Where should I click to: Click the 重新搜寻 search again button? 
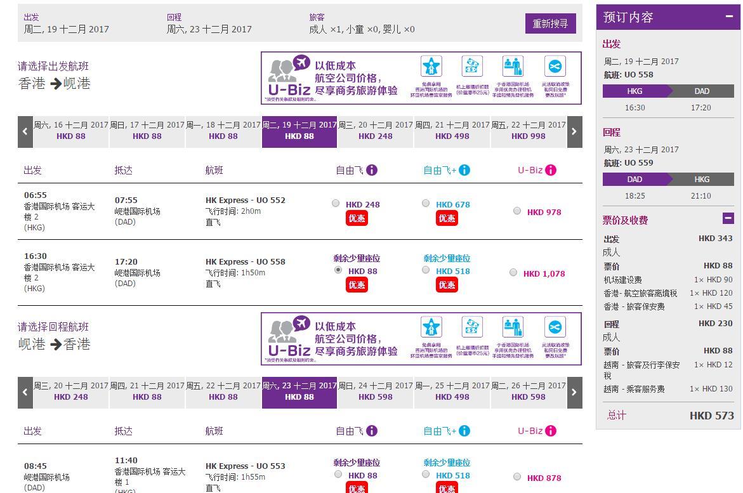550,23
